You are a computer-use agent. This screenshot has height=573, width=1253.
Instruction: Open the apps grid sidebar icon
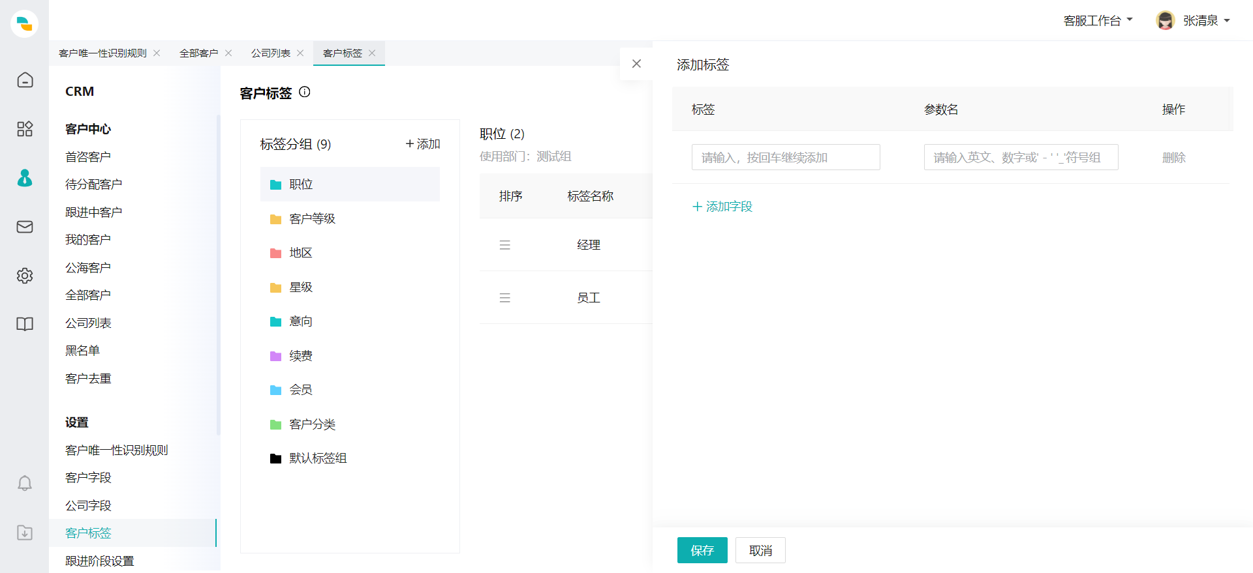point(25,128)
